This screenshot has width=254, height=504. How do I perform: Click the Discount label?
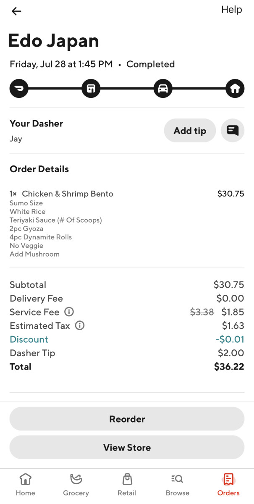pyautogui.click(x=29, y=339)
